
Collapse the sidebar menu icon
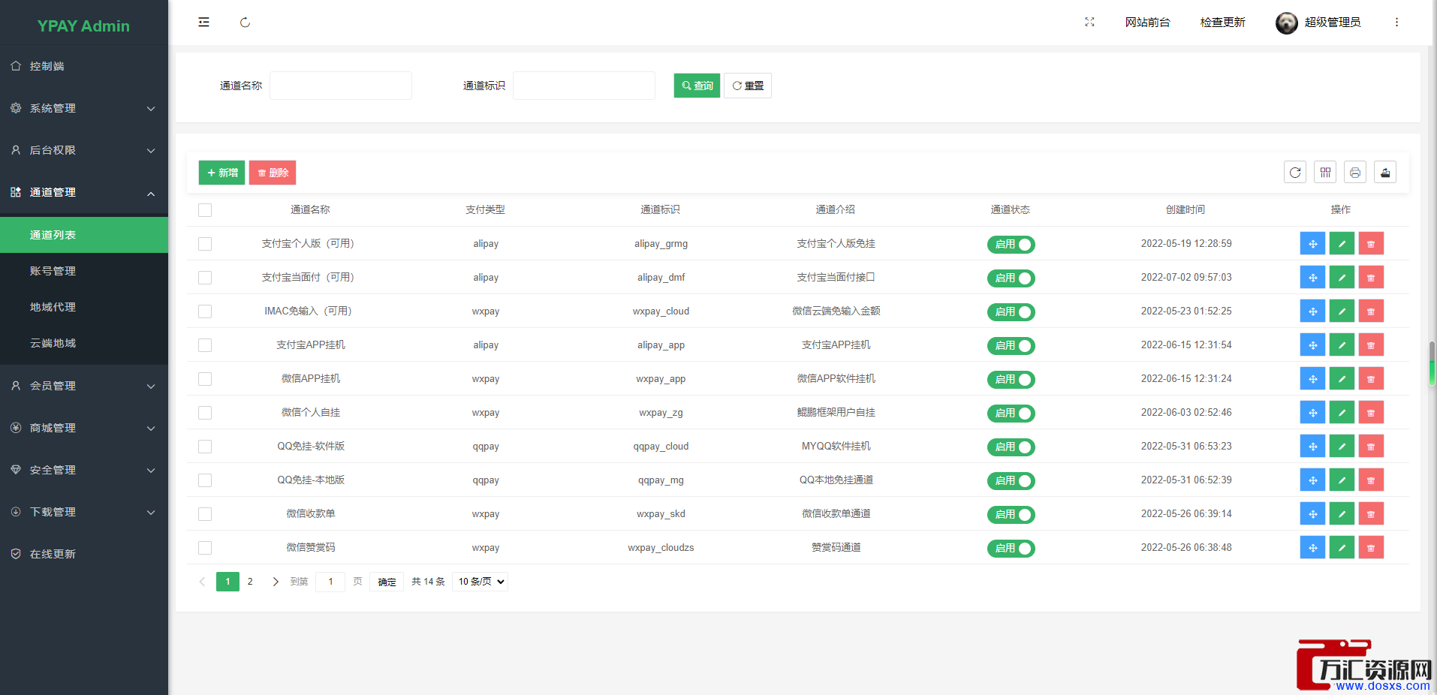tap(203, 23)
